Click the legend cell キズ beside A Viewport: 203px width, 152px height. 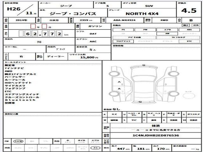click(114, 114)
